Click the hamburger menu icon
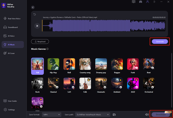The height and width of the screenshot is (118, 173). 154,2
